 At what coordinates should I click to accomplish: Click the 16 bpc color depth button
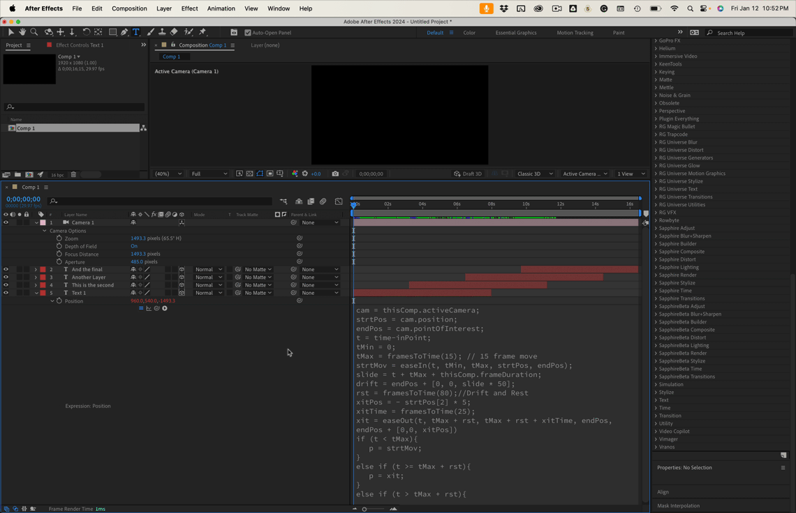[57, 175]
